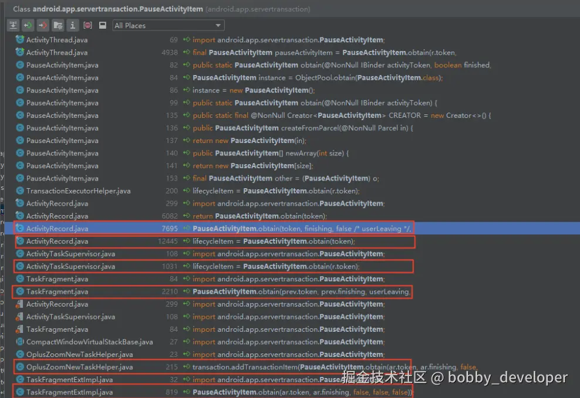The height and width of the screenshot is (398, 580).
Task: Open usages in Find tool window
Action: [103, 25]
